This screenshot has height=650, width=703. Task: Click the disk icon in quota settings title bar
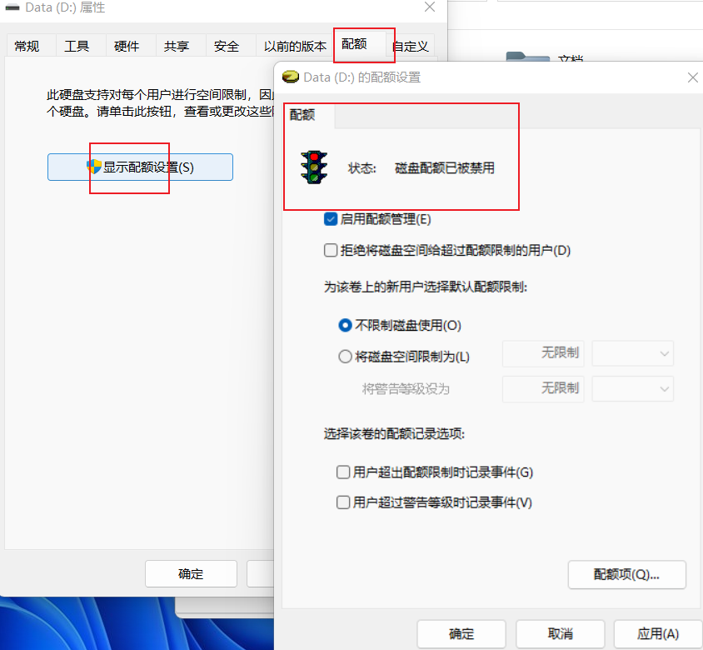click(291, 77)
